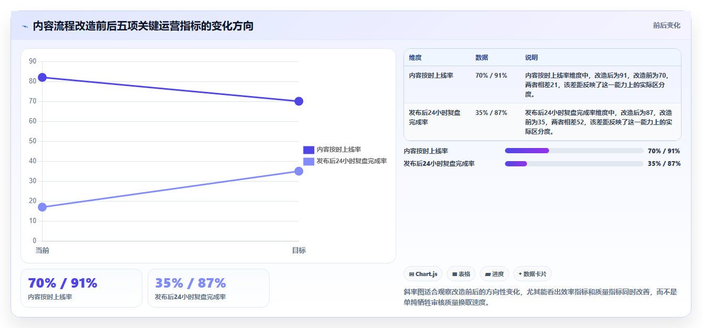Click the 表格 tag

(x=461, y=274)
